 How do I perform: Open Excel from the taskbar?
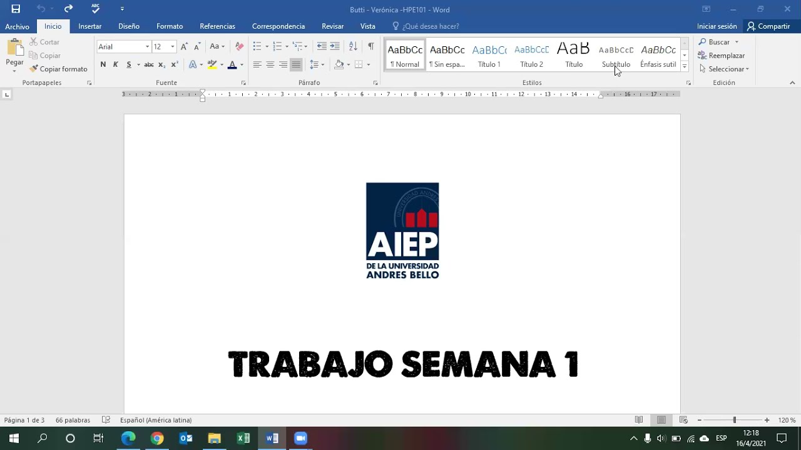[243, 438]
